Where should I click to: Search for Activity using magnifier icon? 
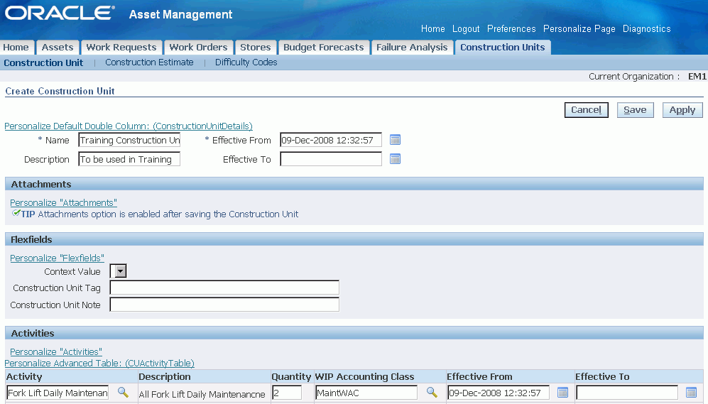tap(123, 392)
